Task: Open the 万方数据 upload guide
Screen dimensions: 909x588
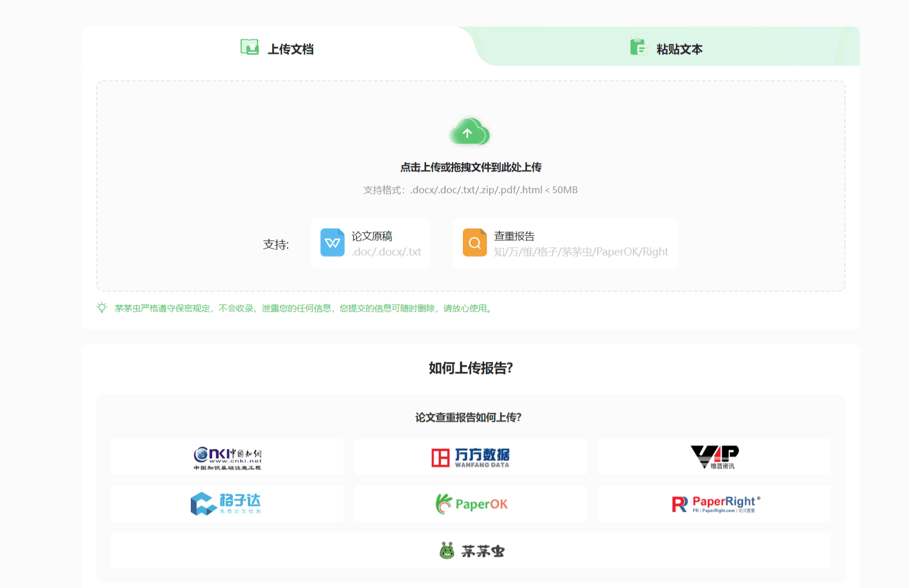Action: tap(471, 457)
